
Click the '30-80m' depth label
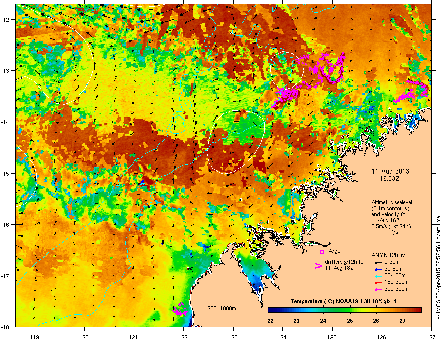point(393,269)
